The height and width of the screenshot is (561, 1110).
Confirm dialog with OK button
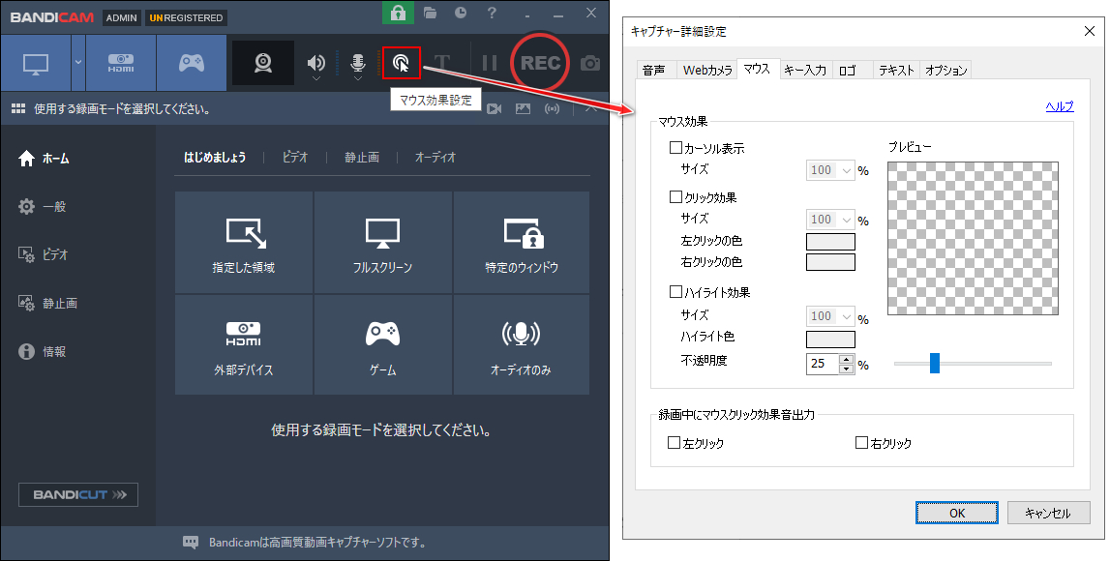click(957, 513)
